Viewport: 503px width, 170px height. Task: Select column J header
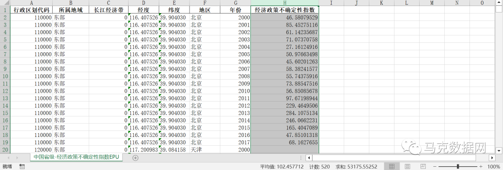click(x=356, y=3)
